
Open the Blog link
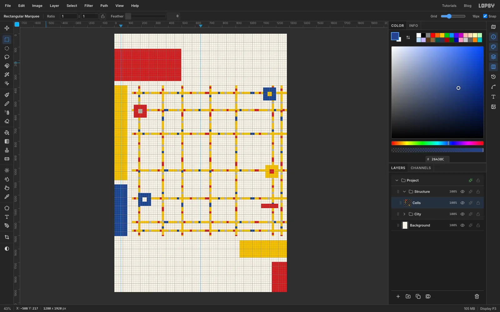(467, 6)
